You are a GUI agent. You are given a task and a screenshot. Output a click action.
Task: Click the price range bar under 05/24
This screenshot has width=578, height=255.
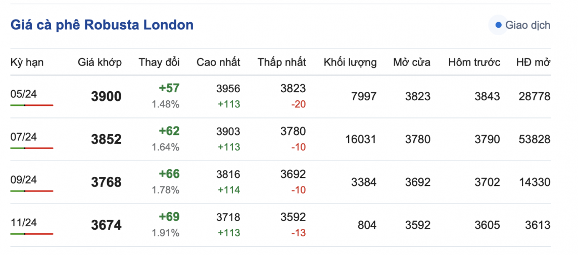click(x=31, y=105)
